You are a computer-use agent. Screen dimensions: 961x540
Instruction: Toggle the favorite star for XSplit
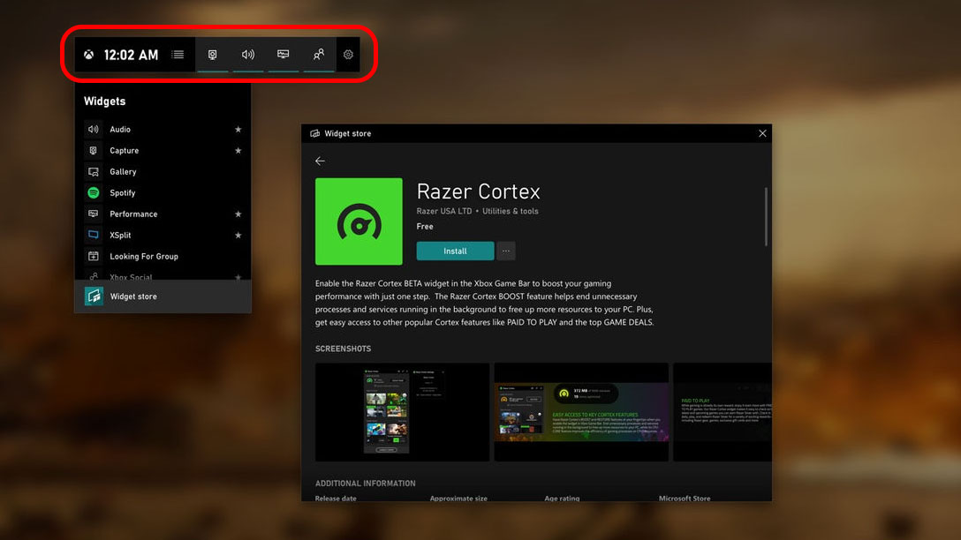238,235
